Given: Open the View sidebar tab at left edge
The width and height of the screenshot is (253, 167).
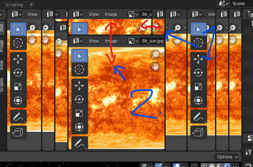Looking at the screenshot, I should (x=2, y=65).
